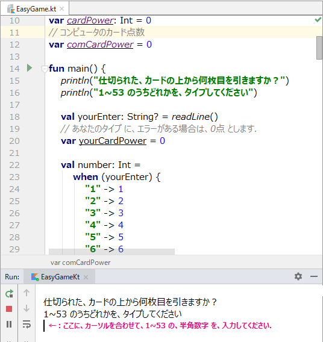The image size is (323, 342).
Task: Close the EasyGame.kt editor tab
Action: click(x=62, y=9)
